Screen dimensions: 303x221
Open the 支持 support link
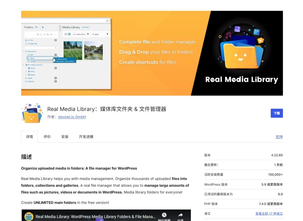[279, 137]
